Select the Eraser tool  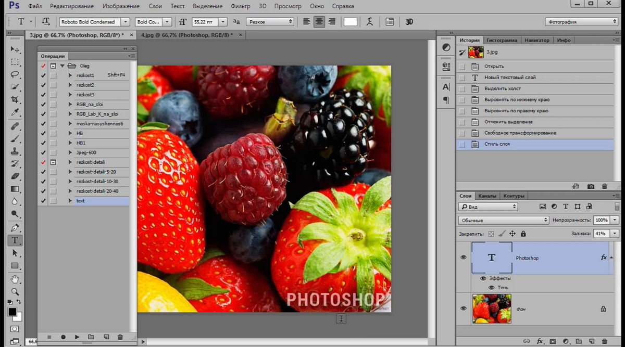click(x=15, y=176)
